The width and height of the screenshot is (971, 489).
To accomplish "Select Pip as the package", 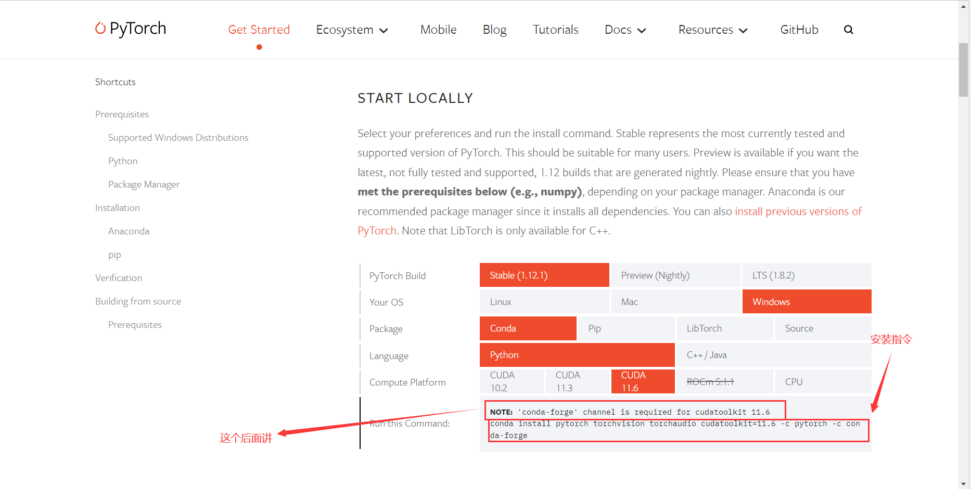I will coord(626,328).
